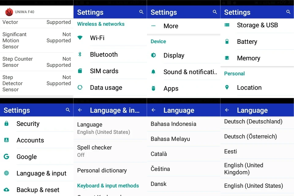Tap the search icon on the Settings screen listing Security
The height and width of the screenshot is (196, 294).
68,110
